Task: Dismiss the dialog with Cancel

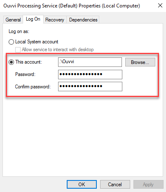Action: (115, 185)
